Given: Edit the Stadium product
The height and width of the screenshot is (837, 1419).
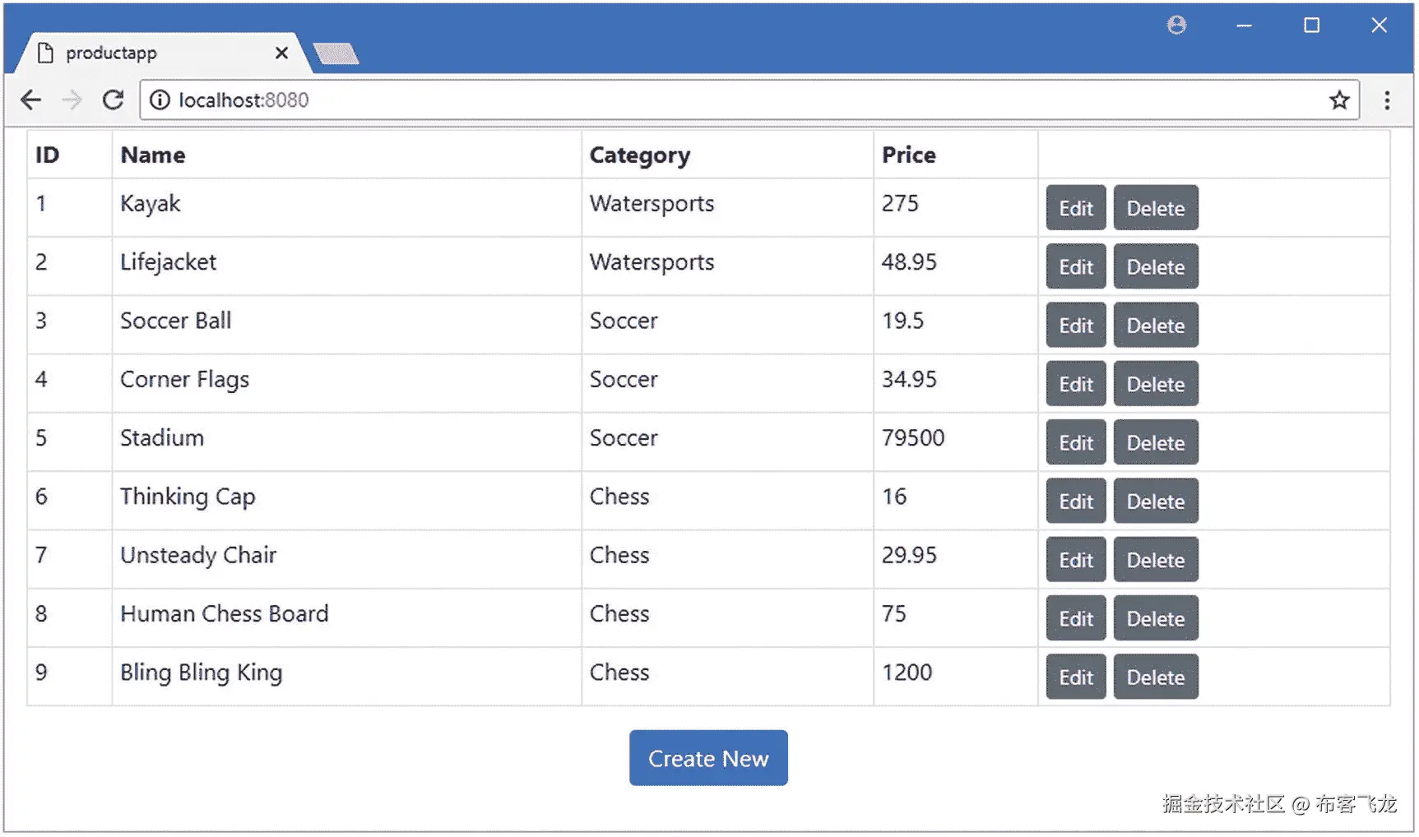Looking at the screenshot, I should click(1075, 442).
